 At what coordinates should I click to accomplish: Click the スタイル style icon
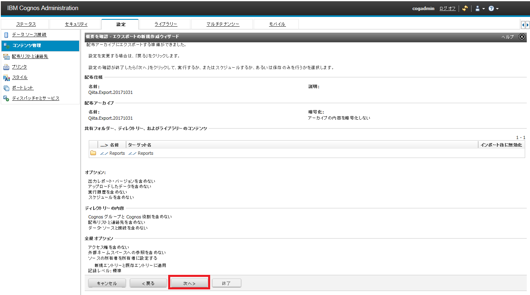(6, 77)
